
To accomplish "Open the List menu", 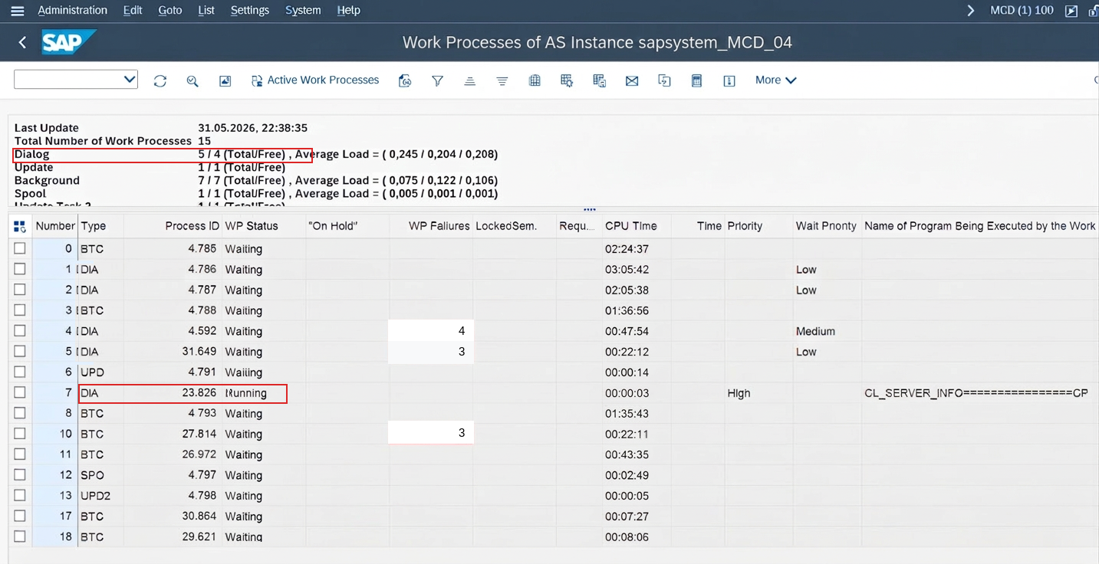I will point(206,11).
